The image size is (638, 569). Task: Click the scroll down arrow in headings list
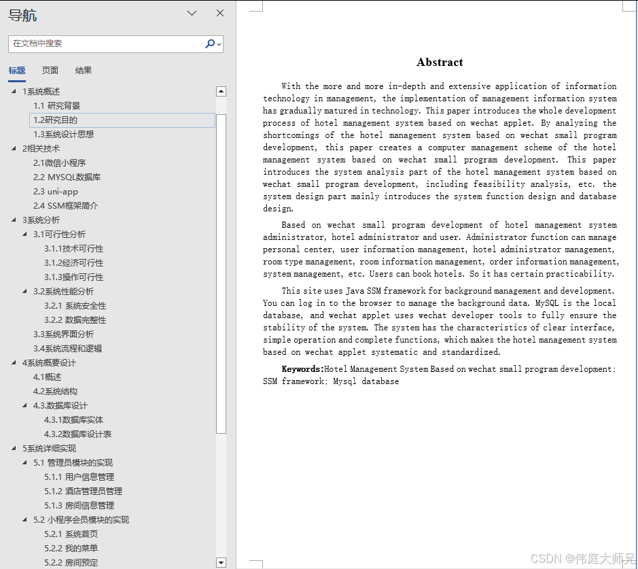[x=221, y=562]
